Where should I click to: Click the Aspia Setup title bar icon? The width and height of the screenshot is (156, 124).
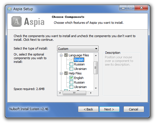click(x=10, y=9)
